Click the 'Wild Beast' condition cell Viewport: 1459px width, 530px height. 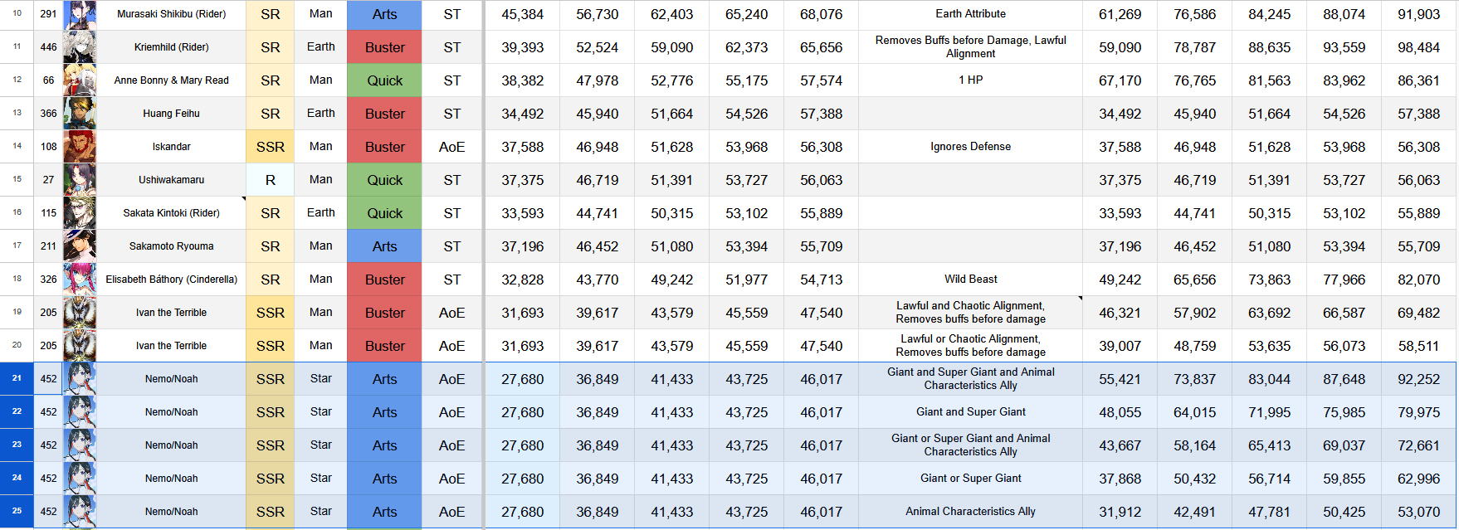(x=970, y=280)
